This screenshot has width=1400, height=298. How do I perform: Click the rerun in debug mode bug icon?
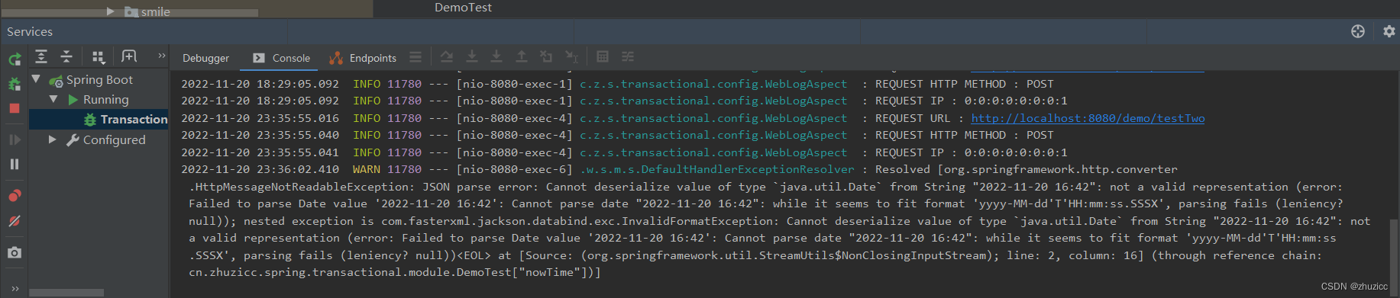15,84
